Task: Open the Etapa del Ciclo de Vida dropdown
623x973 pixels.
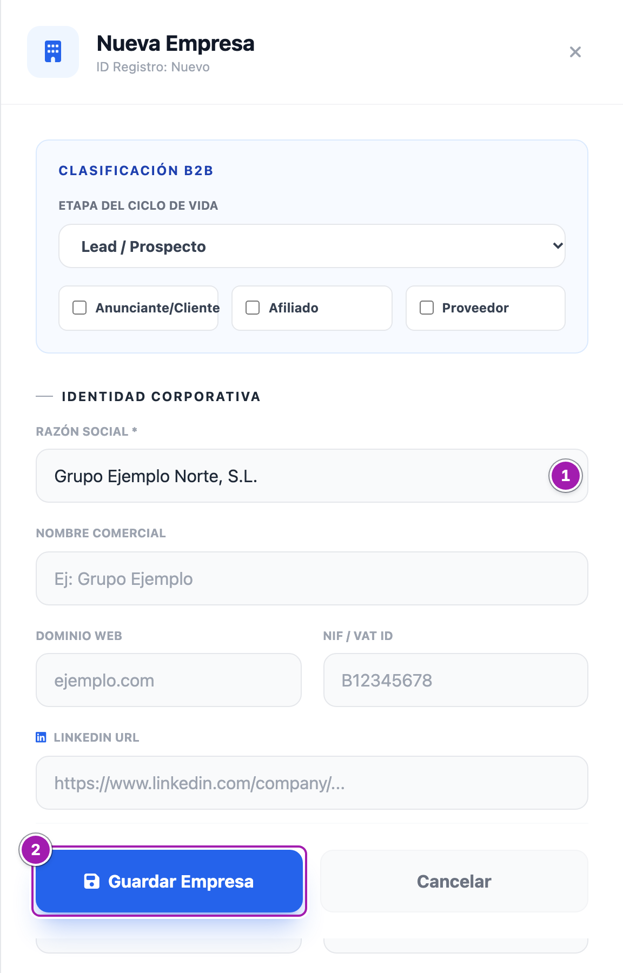Action: point(312,246)
